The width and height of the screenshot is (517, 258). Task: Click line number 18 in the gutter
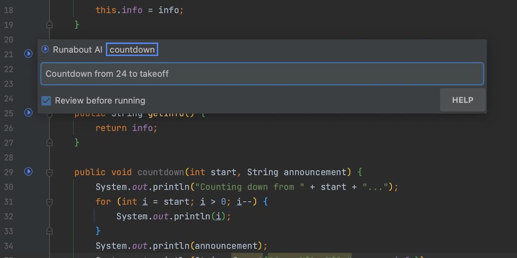[x=8, y=10]
